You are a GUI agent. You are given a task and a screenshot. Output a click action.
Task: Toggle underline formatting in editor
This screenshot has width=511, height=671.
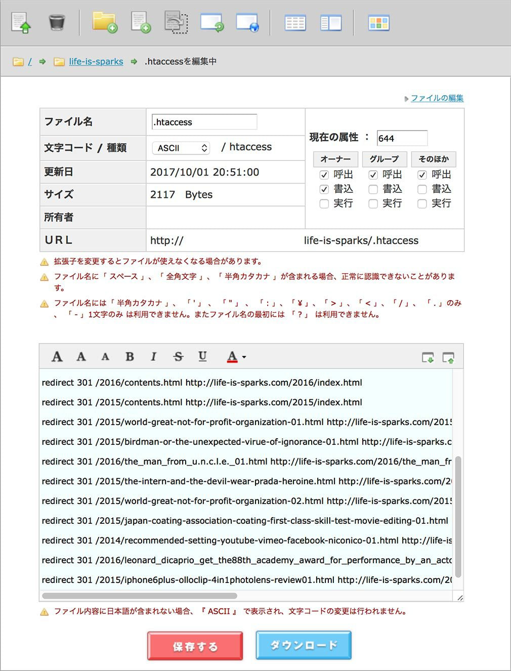[x=202, y=357]
